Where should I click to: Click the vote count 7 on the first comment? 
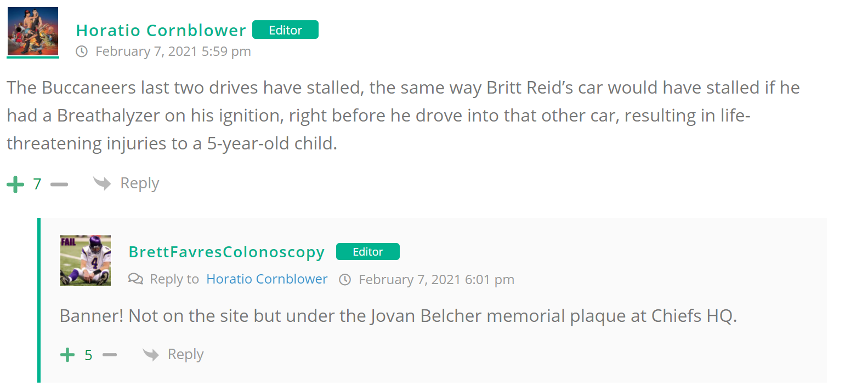[x=37, y=184]
